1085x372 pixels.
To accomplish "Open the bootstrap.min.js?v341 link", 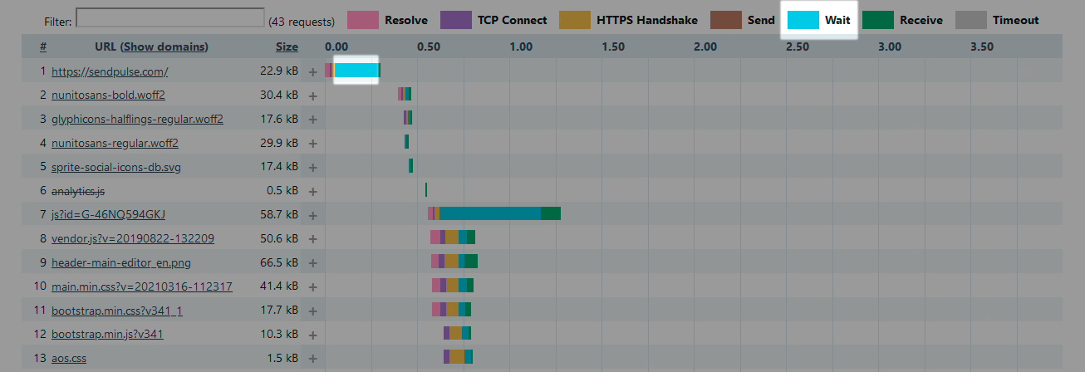I will (107, 334).
